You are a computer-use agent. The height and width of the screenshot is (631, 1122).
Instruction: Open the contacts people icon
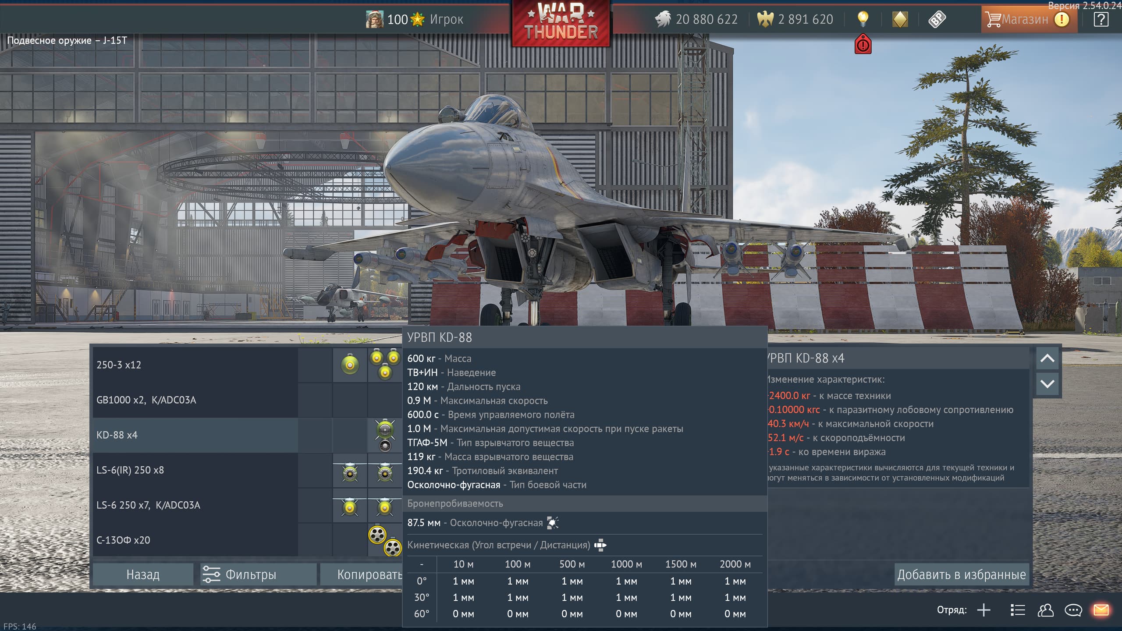pyautogui.click(x=1045, y=610)
